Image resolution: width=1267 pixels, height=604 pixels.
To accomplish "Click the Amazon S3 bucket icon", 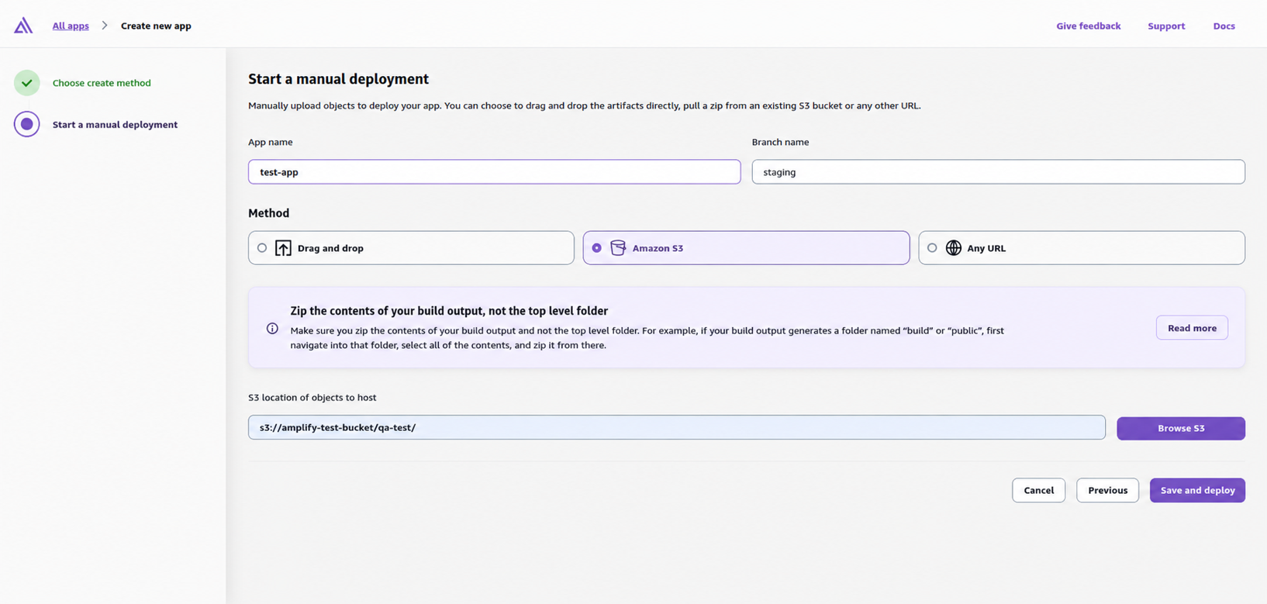I will click(618, 248).
